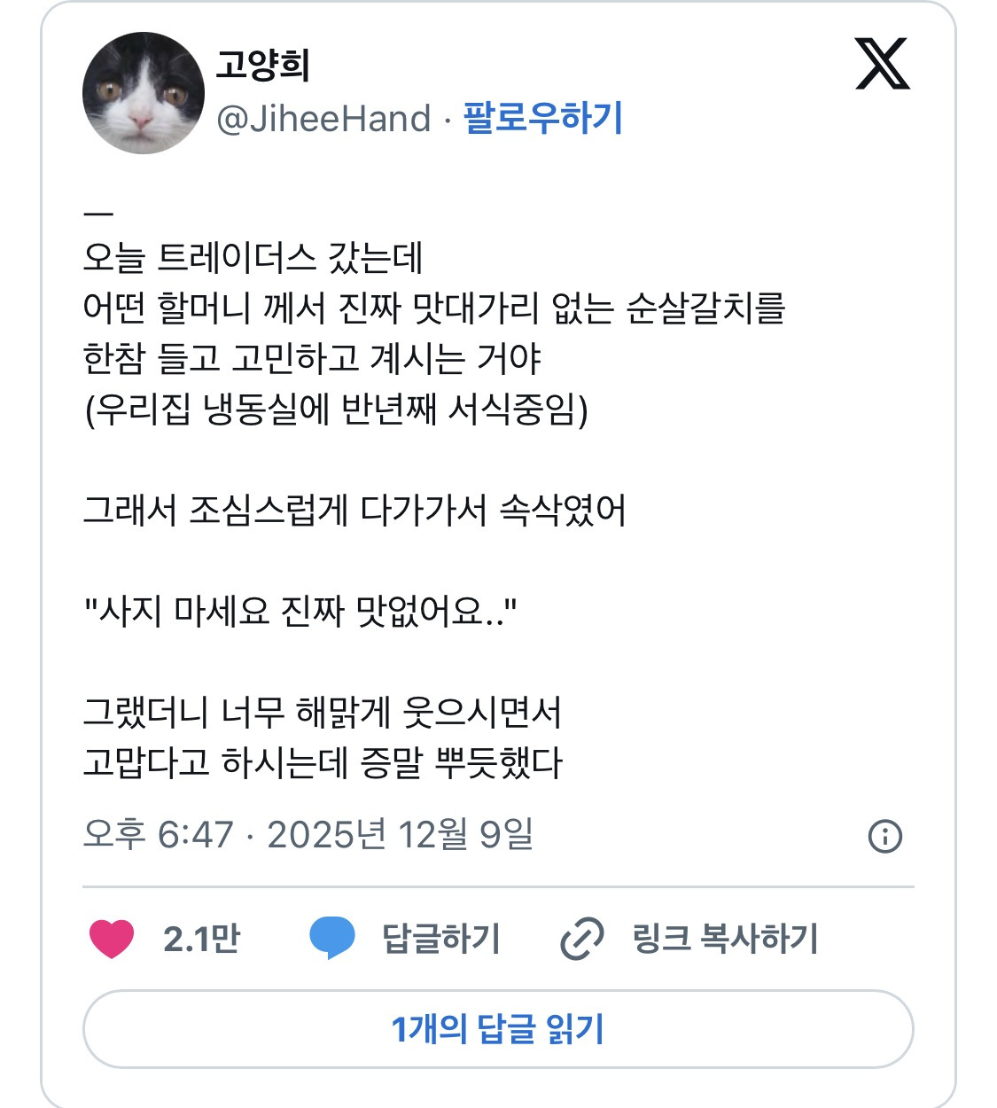Click the display name 고양희
997x1108 pixels.
(262, 66)
